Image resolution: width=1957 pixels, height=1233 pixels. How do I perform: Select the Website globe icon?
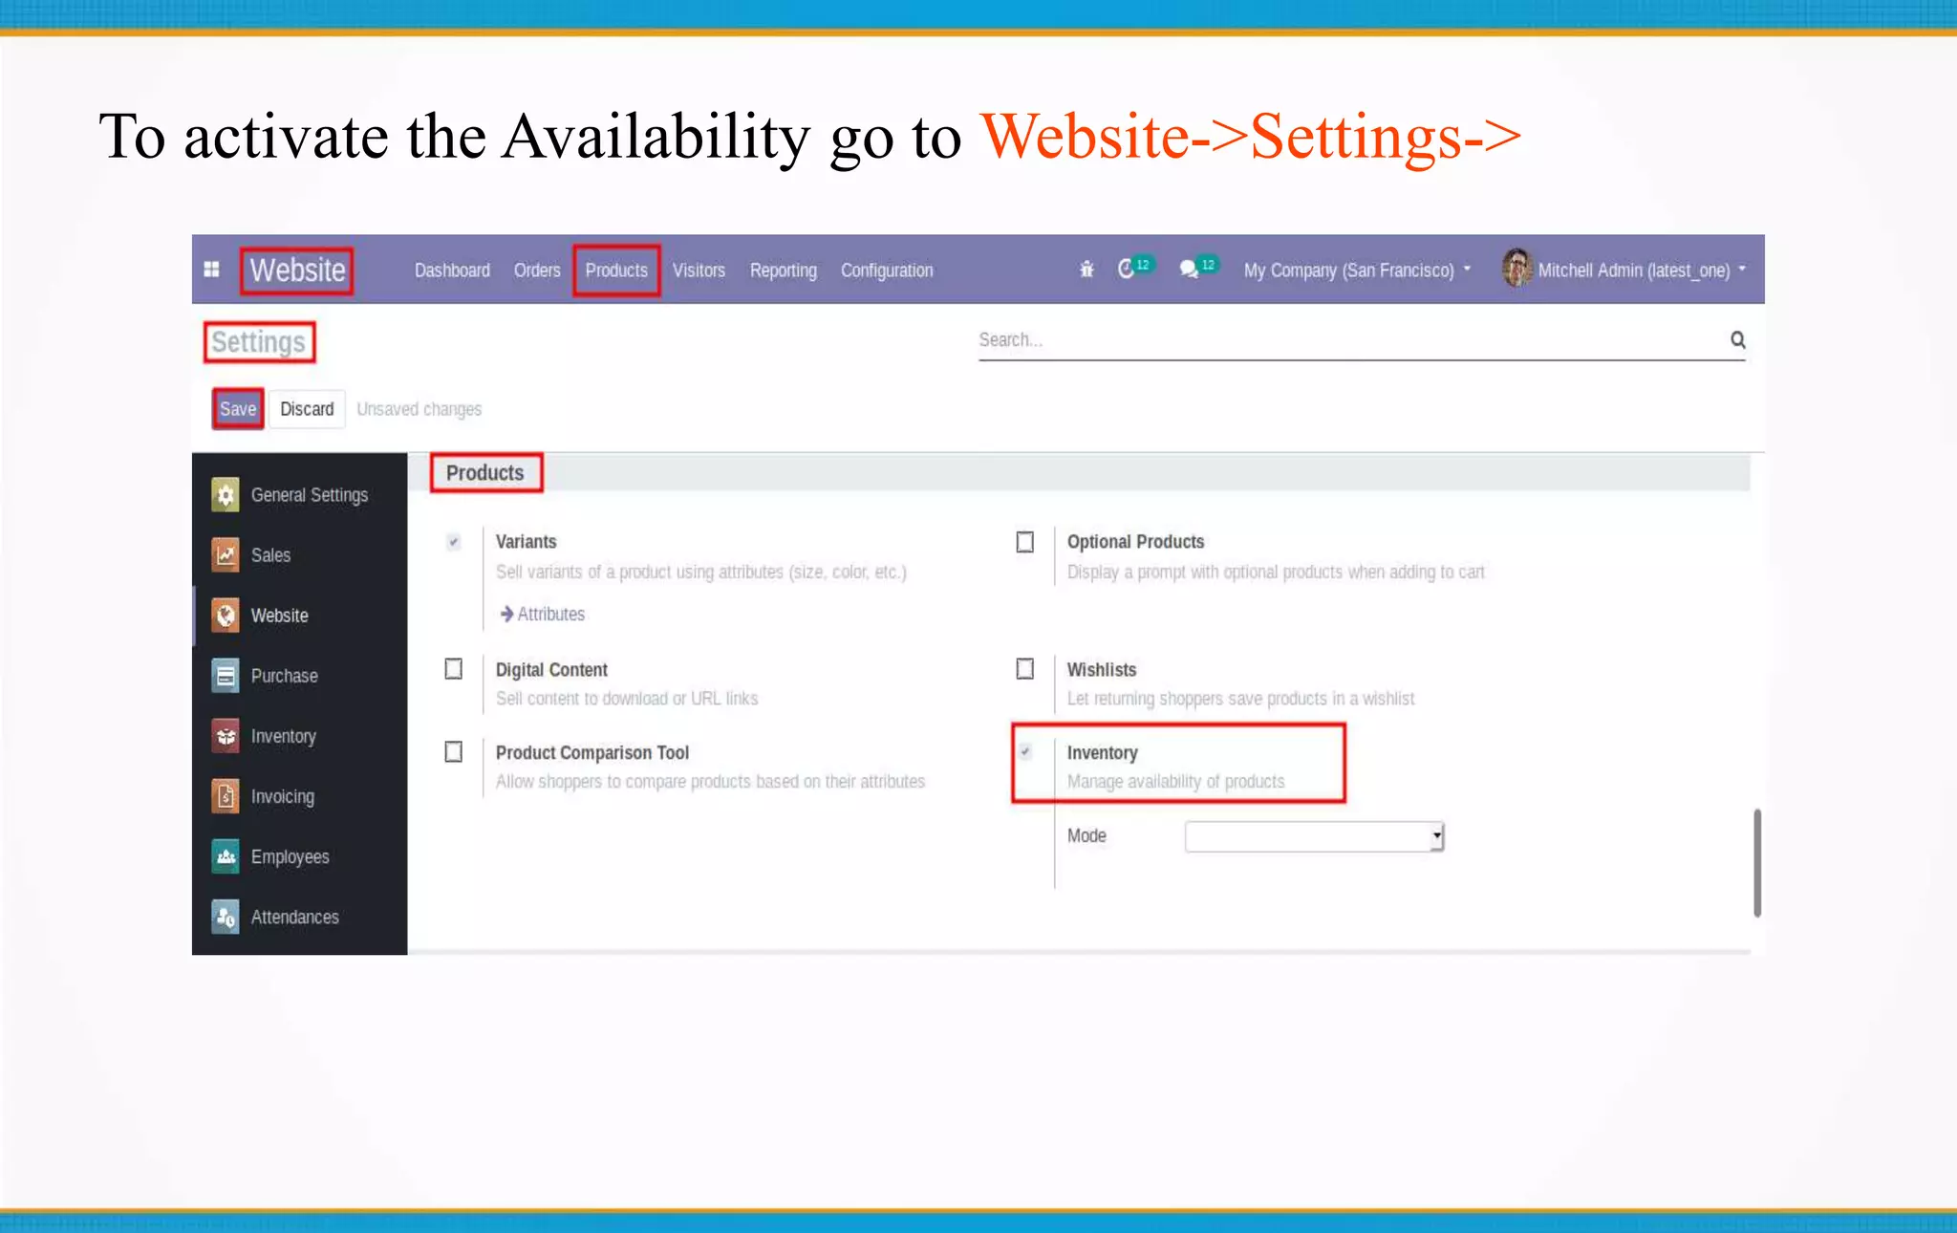tap(226, 615)
